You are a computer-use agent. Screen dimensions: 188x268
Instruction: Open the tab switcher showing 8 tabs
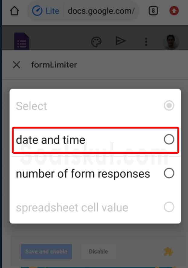153,11
